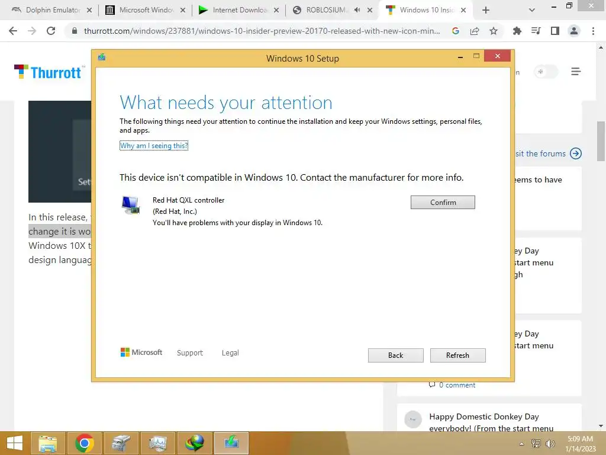Click the thurrott.com URL address bar

[262, 31]
